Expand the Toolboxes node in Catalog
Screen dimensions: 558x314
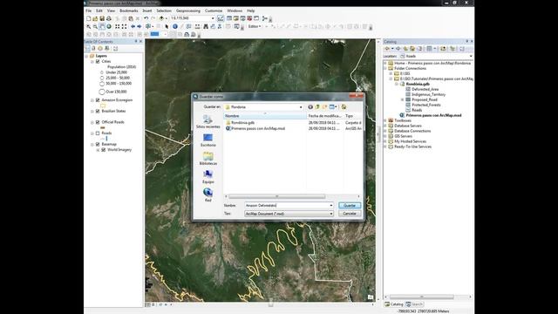pyautogui.click(x=385, y=120)
